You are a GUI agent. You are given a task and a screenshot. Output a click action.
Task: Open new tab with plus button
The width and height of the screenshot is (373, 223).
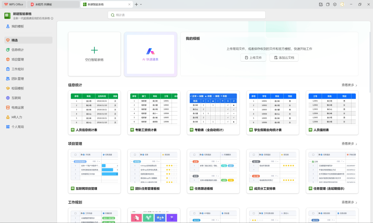pos(136,4)
